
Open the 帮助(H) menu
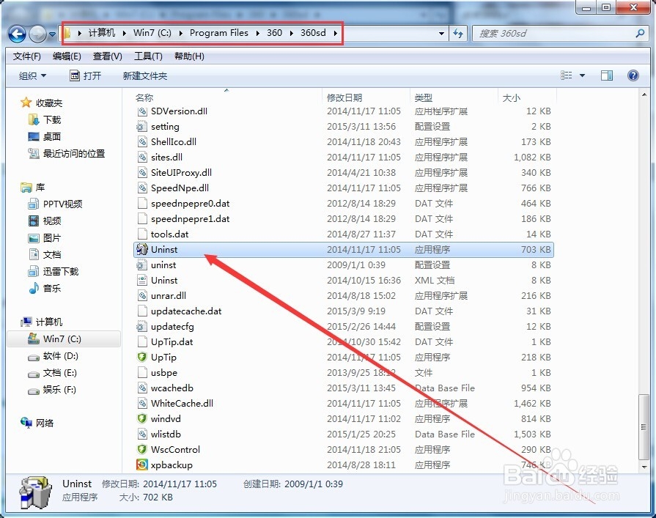tap(189, 56)
